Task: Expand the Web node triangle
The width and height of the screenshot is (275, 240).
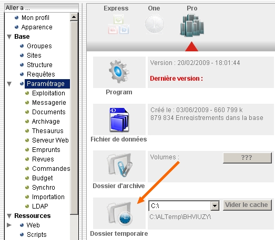Action: pyautogui.click(x=9, y=225)
